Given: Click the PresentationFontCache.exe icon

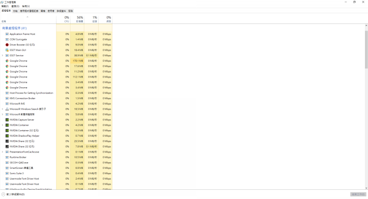Looking at the screenshot, I should point(7,152).
